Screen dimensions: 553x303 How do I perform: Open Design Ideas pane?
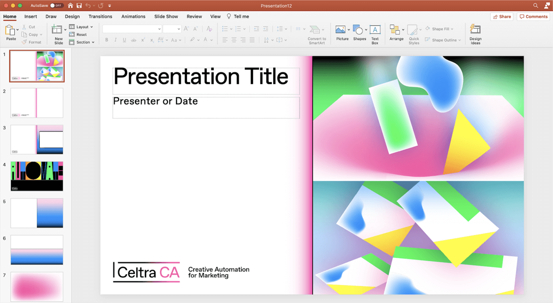click(x=475, y=30)
